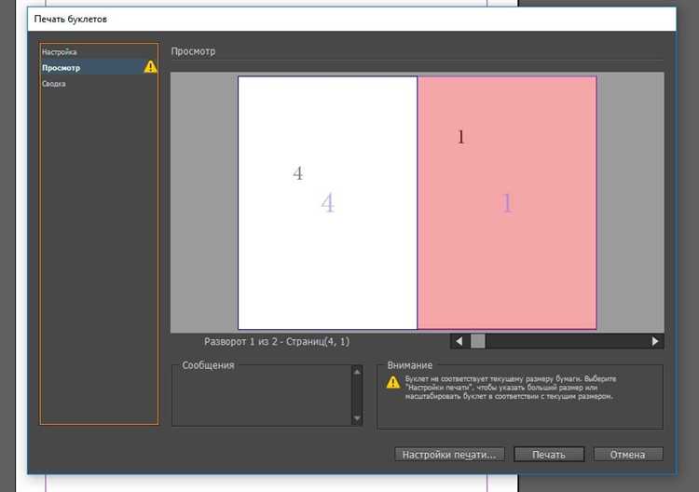699x492 pixels.
Task: Go to previous spread with left arrow
Action: pyautogui.click(x=459, y=341)
